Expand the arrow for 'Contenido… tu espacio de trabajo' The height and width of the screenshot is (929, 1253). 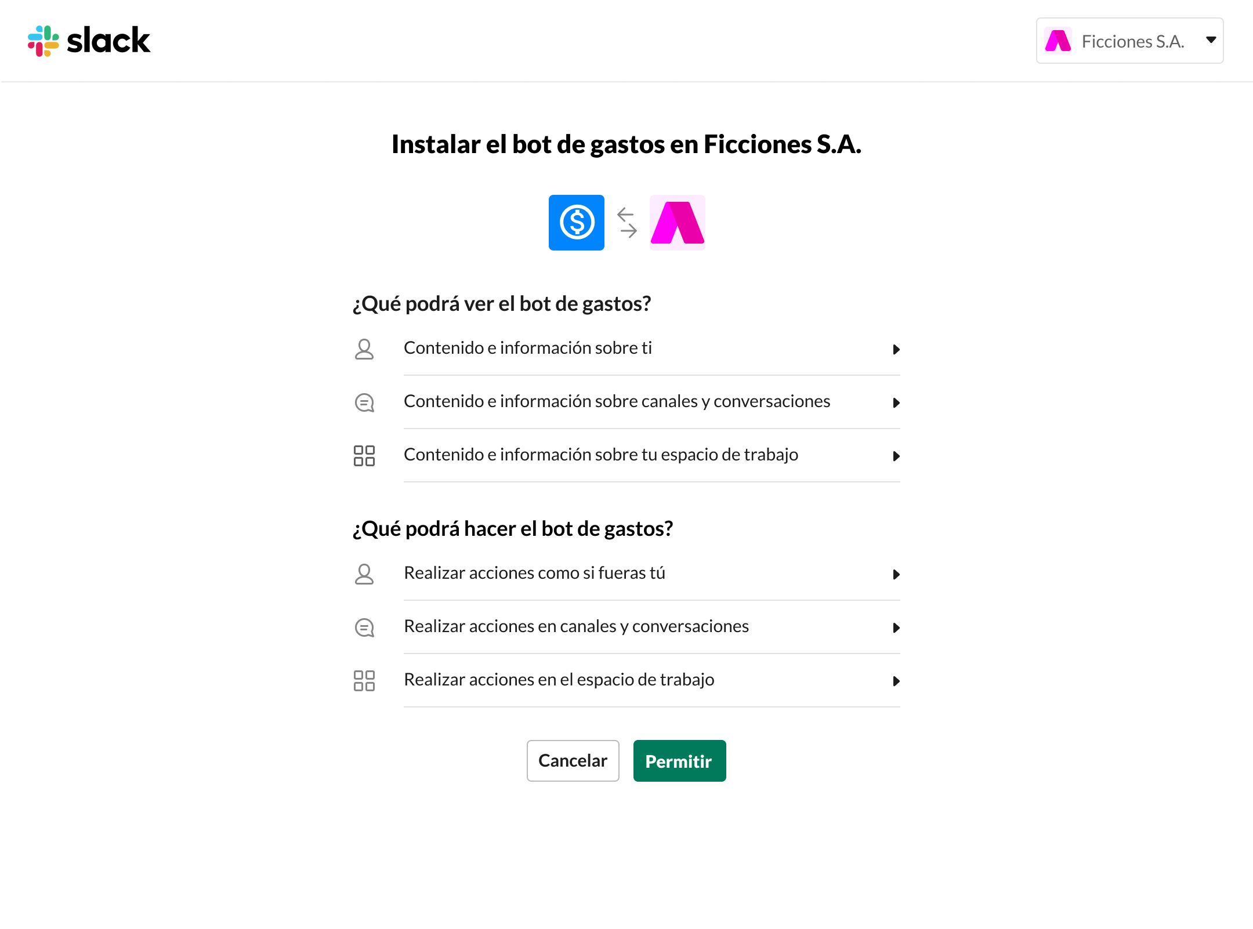click(x=896, y=456)
